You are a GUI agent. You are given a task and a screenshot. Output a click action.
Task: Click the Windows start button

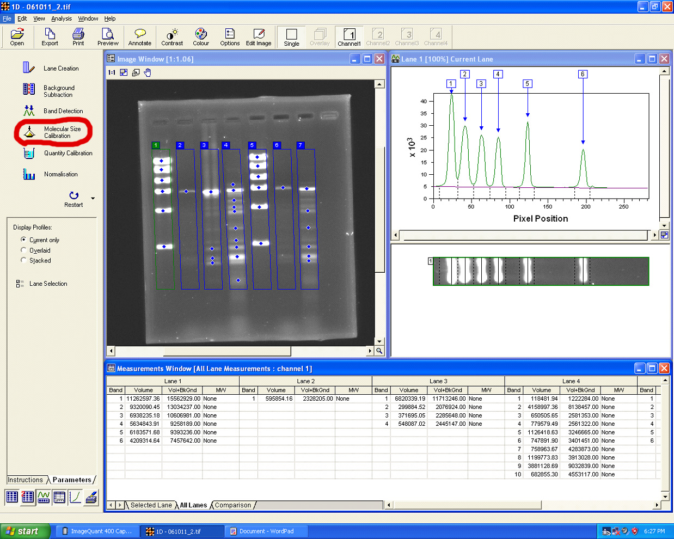click(x=26, y=531)
